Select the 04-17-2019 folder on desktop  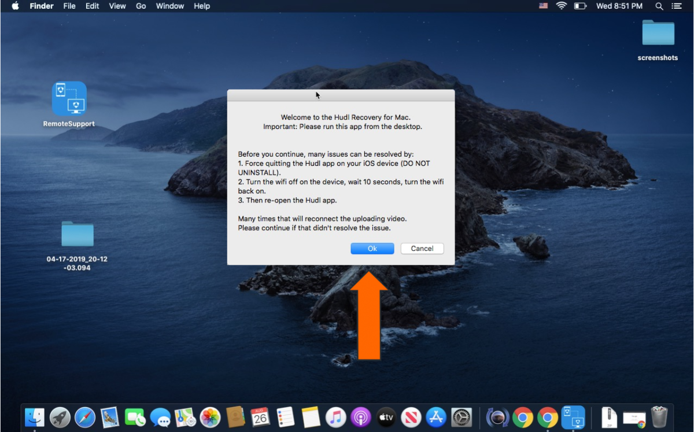(77, 234)
